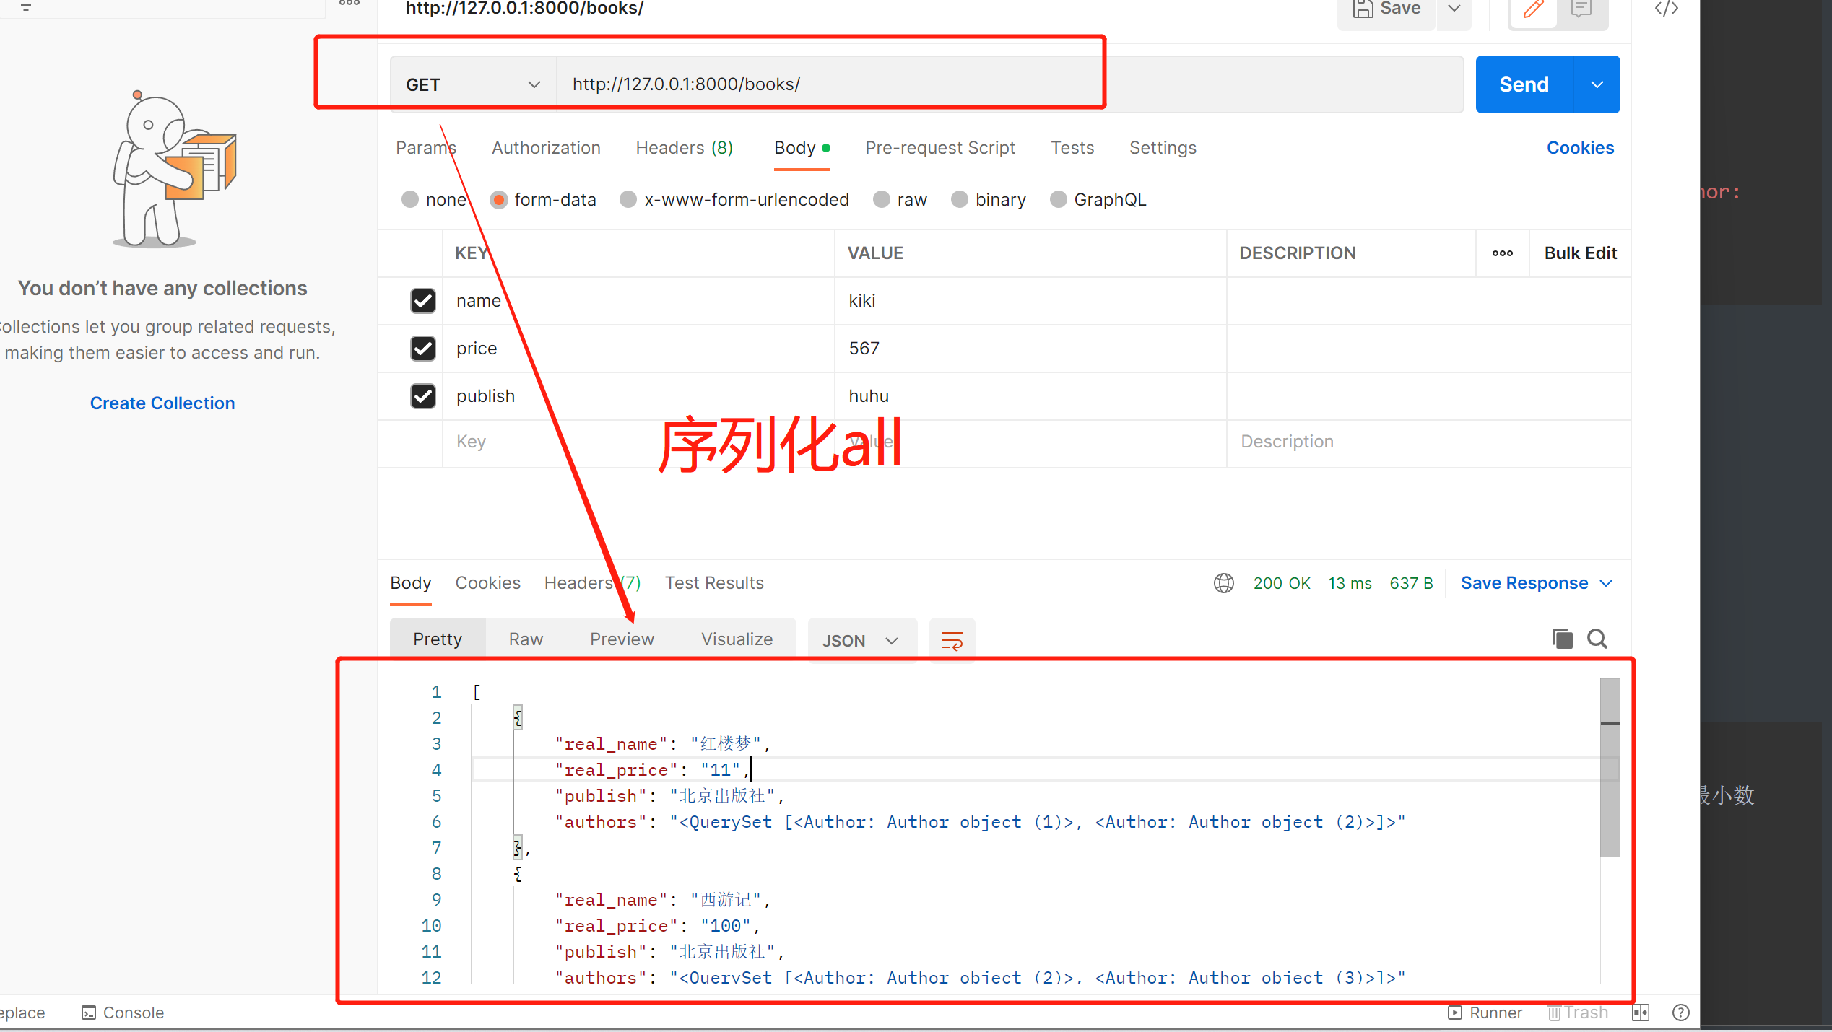Click the pencil edit icon
Viewport: 1832px width, 1032px height.
point(1533,10)
